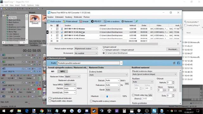This screenshot has height=114, width=203.
Task: Open Photoshop from the taskbar
Action: [154, 111]
